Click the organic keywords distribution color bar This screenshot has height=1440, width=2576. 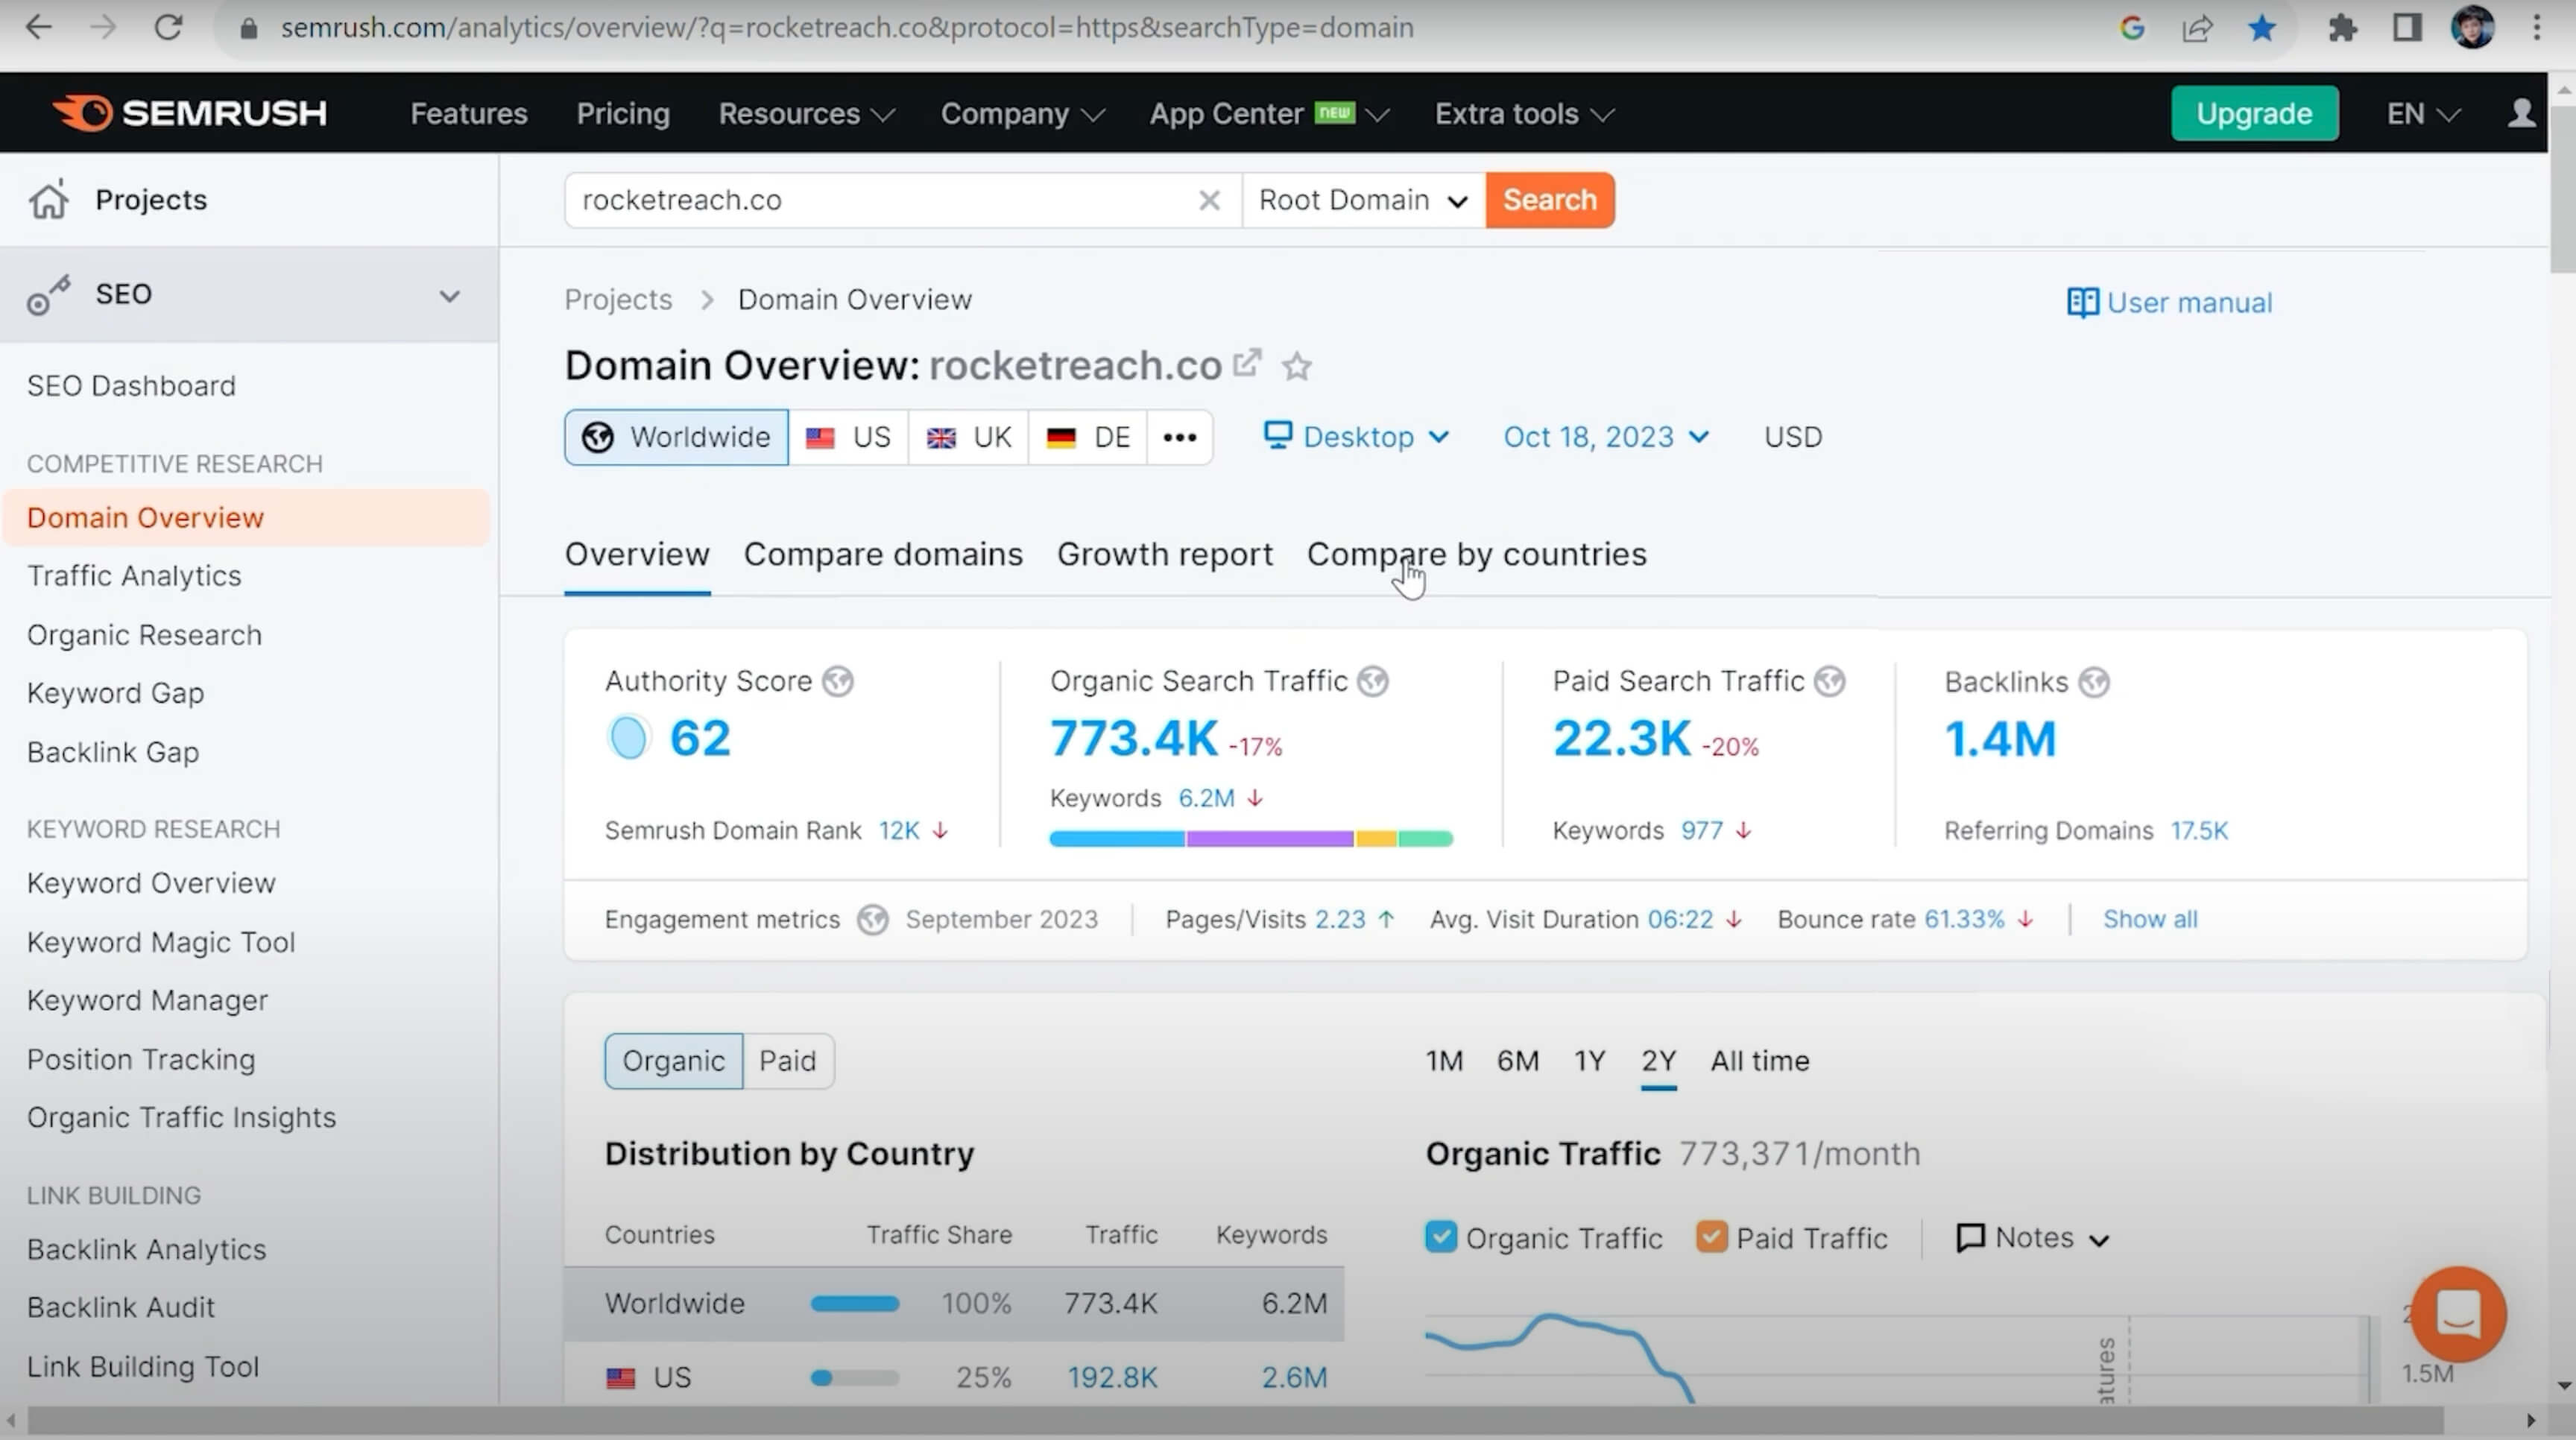coord(1250,838)
